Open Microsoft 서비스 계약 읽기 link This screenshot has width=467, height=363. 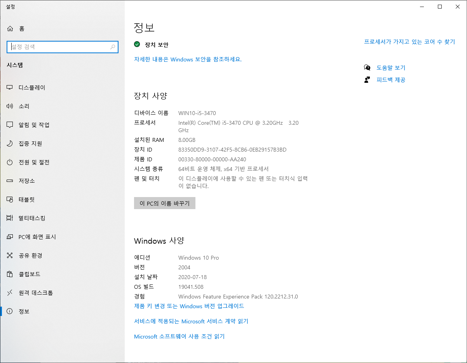pos(191,321)
